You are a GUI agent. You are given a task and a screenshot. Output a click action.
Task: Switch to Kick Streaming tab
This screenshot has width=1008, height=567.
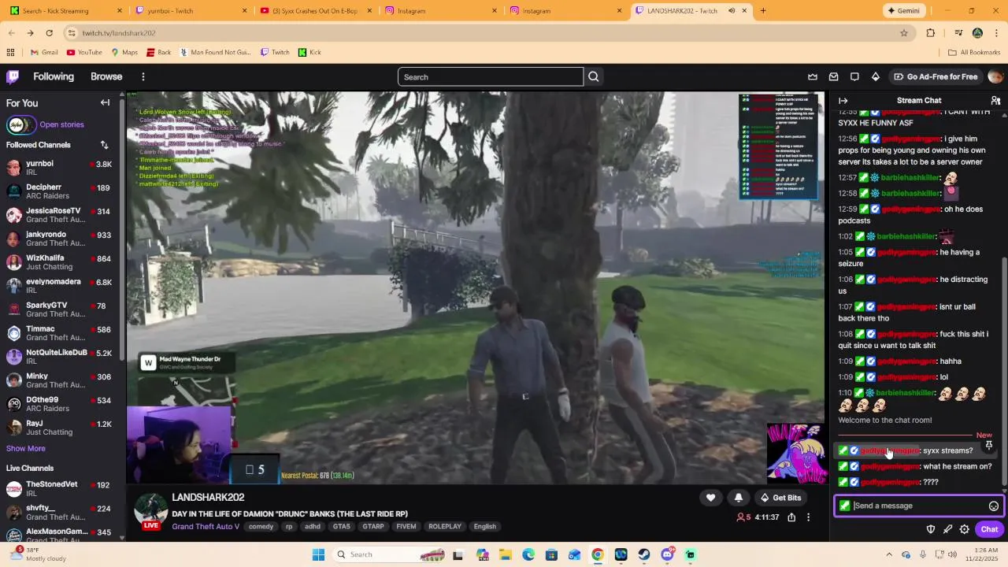point(65,11)
